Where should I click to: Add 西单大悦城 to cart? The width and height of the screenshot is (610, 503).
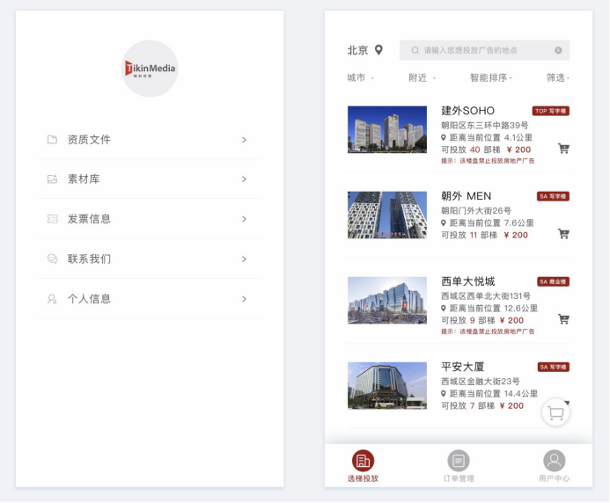(563, 319)
